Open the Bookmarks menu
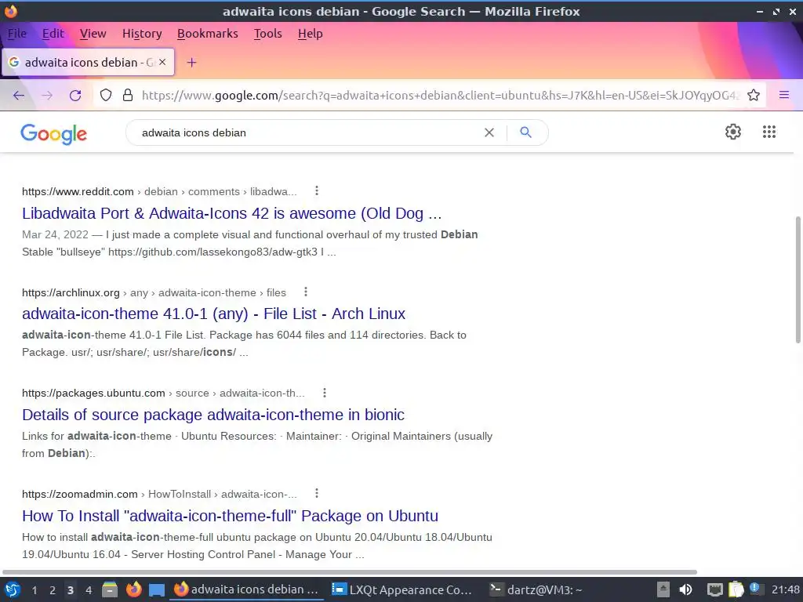The image size is (803, 602). [207, 34]
